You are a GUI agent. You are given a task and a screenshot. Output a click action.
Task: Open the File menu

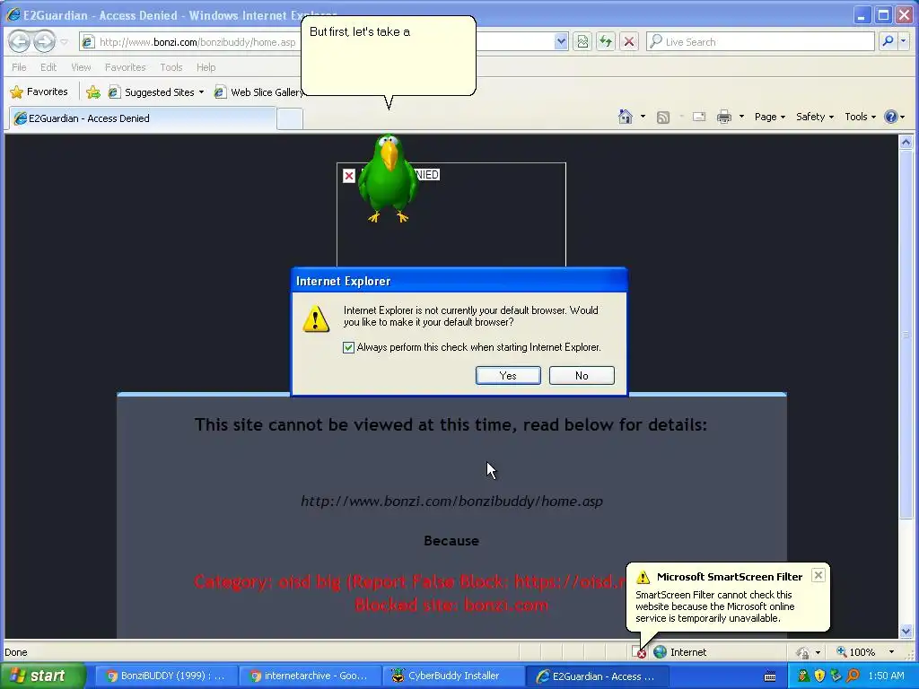[19, 67]
